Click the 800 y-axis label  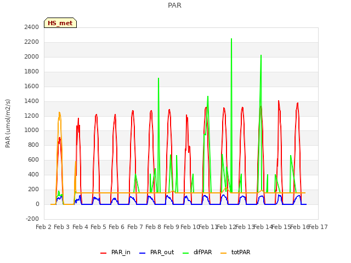(33, 145)
